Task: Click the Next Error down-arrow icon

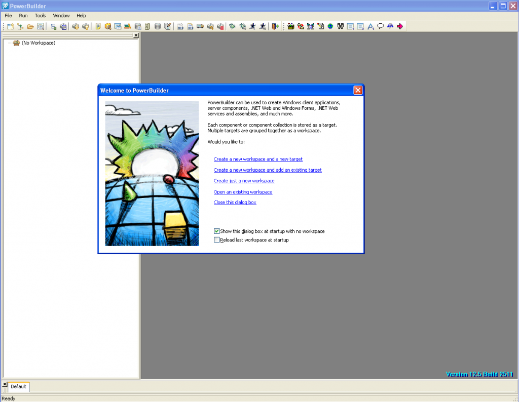Action: 76,26
